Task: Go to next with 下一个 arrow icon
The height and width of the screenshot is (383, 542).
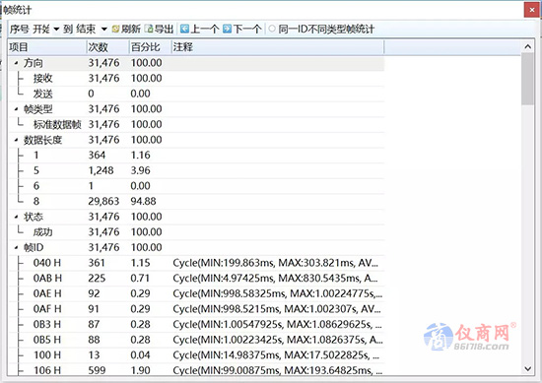Action: click(x=227, y=29)
